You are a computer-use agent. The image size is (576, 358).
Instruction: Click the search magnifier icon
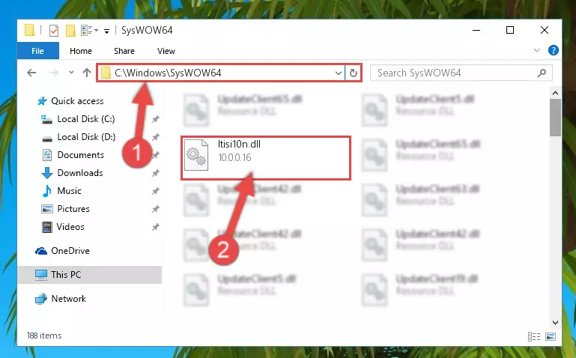[x=542, y=73]
